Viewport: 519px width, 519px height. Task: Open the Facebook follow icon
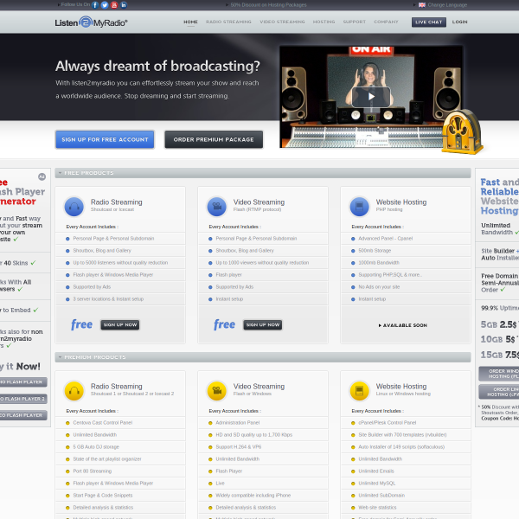95,5
